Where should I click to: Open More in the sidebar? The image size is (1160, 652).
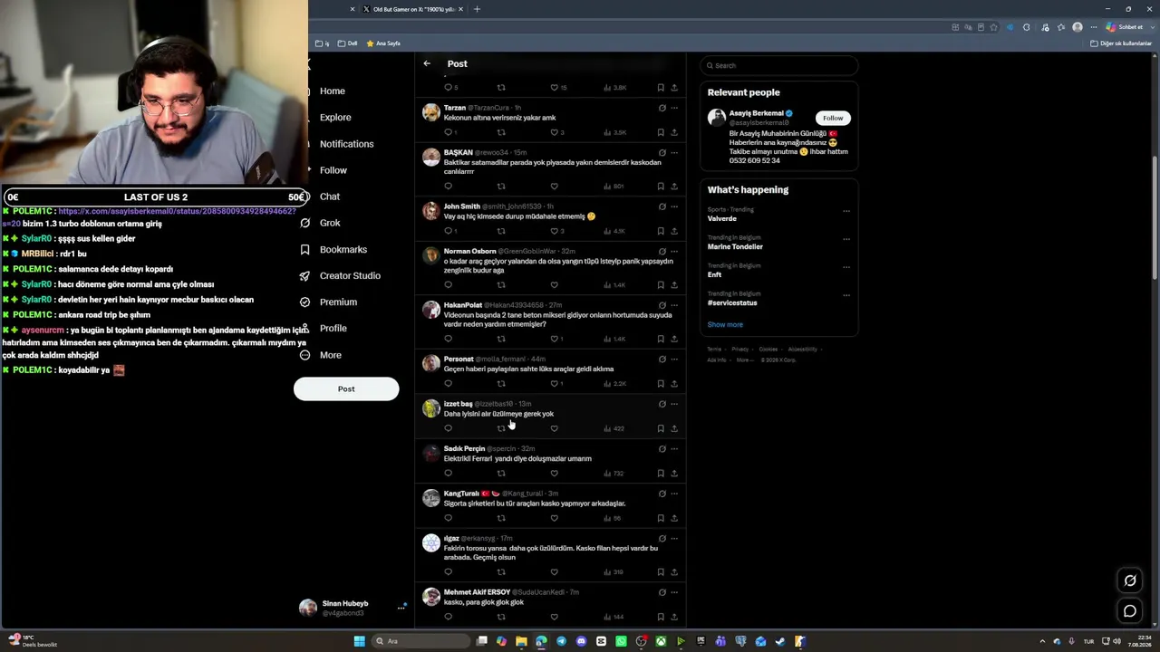pos(322,355)
